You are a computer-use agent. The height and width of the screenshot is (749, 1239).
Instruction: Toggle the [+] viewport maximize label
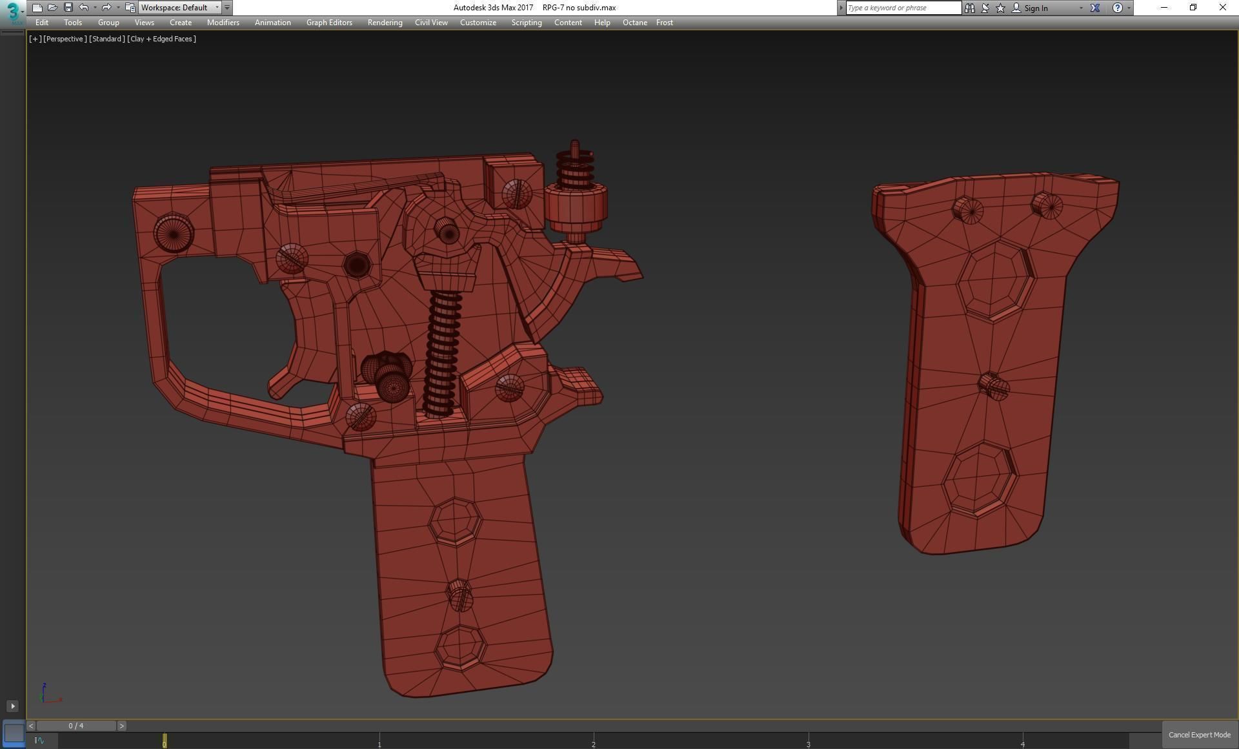(35, 39)
